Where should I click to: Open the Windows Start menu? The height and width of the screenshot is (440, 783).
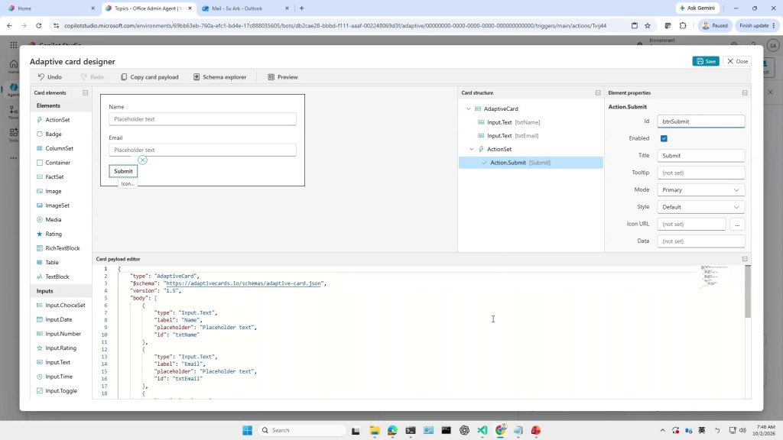(247, 431)
